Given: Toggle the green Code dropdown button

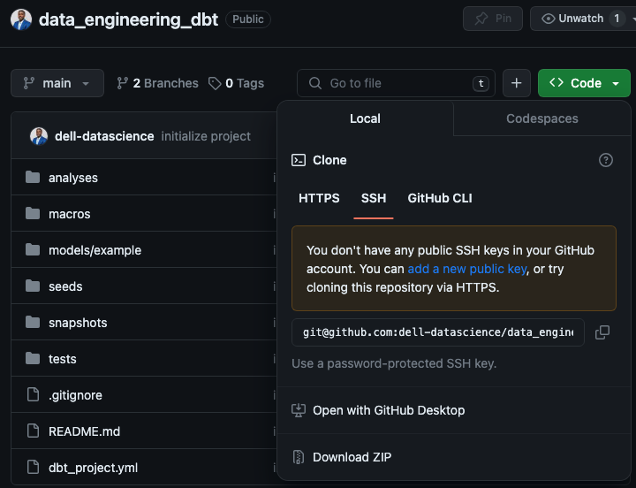Looking at the screenshot, I should (x=584, y=83).
